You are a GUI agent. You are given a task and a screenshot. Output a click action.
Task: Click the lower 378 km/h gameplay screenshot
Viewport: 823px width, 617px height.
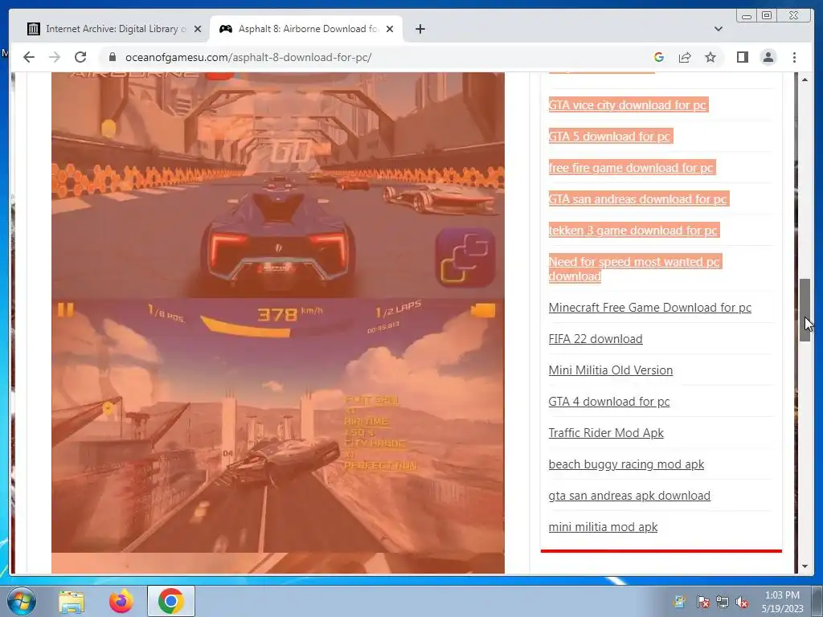pos(277,426)
